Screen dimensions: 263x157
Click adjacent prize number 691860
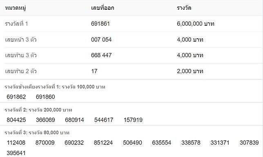45,97
